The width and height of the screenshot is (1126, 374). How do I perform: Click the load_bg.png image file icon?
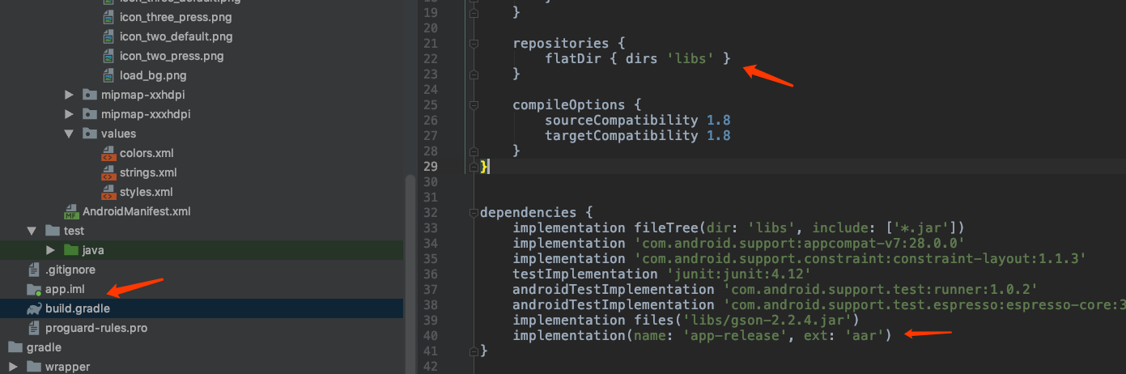pos(108,75)
